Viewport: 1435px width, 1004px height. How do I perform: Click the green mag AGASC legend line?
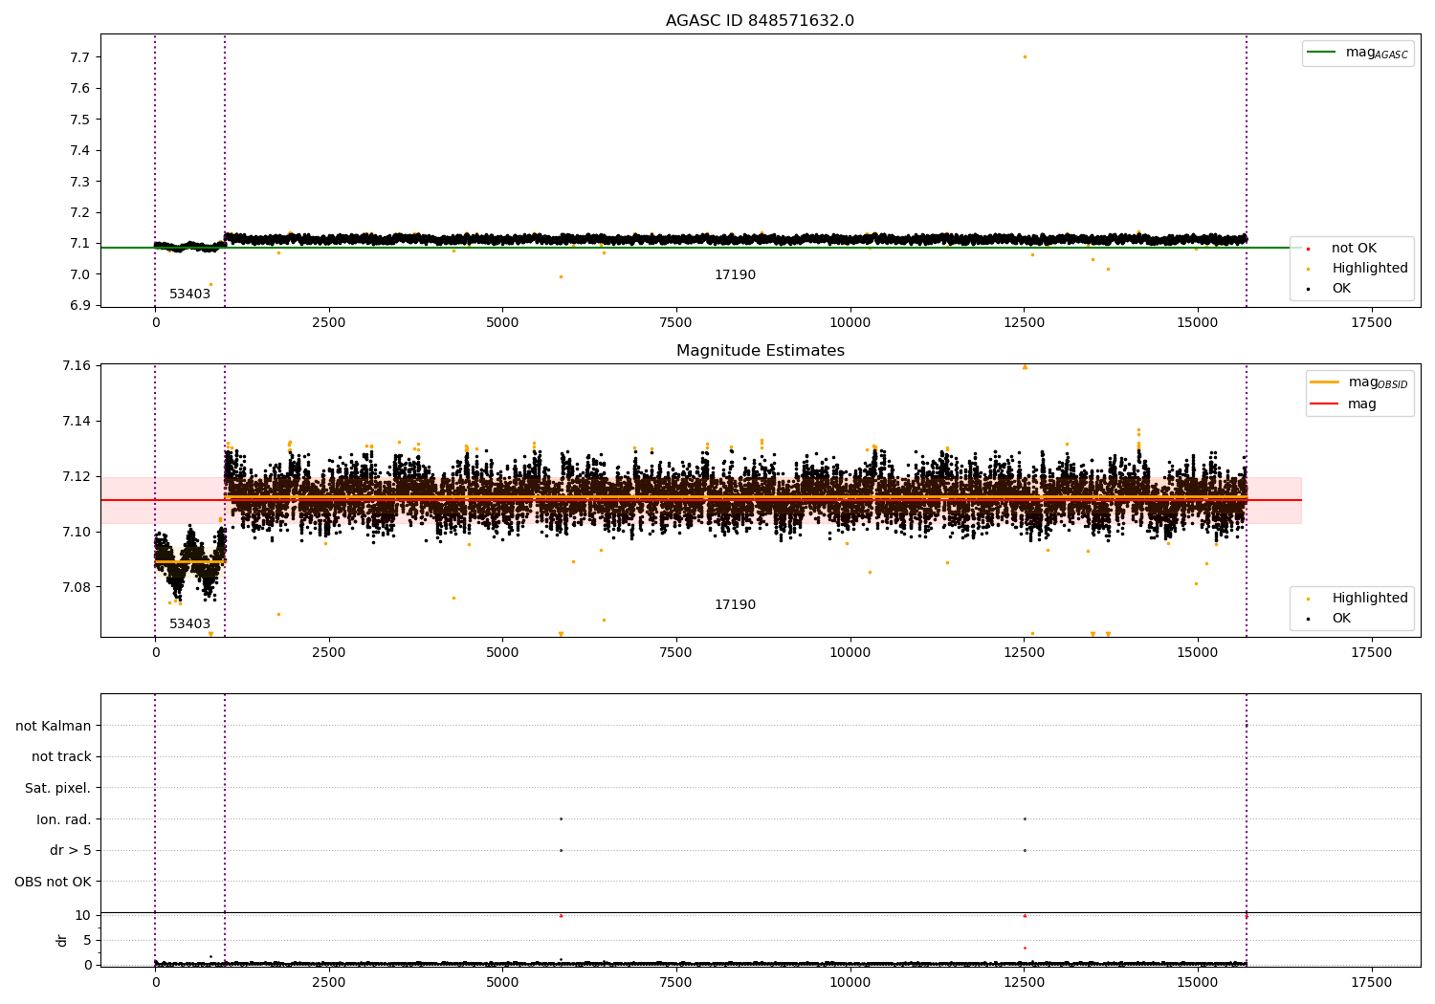pyautogui.click(x=1321, y=53)
